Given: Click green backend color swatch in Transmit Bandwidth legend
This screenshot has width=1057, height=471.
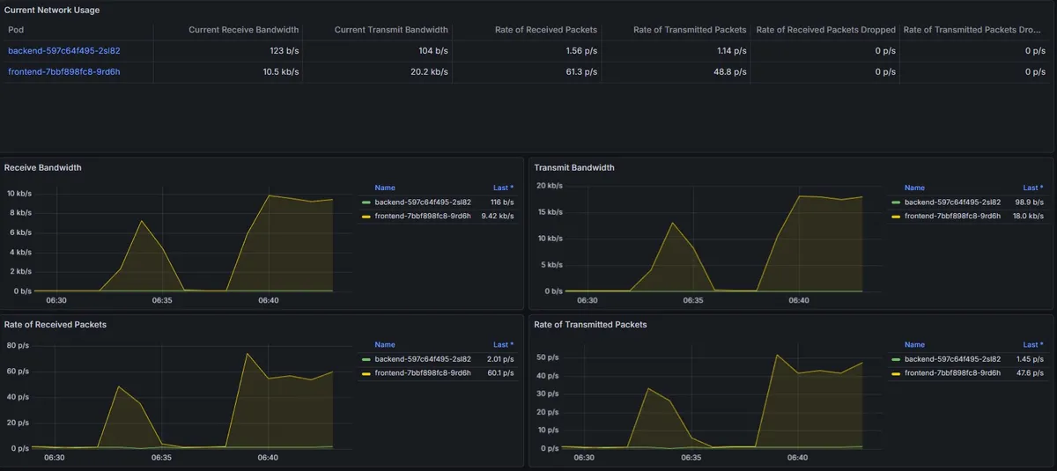Looking at the screenshot, I should pos(896,202).
